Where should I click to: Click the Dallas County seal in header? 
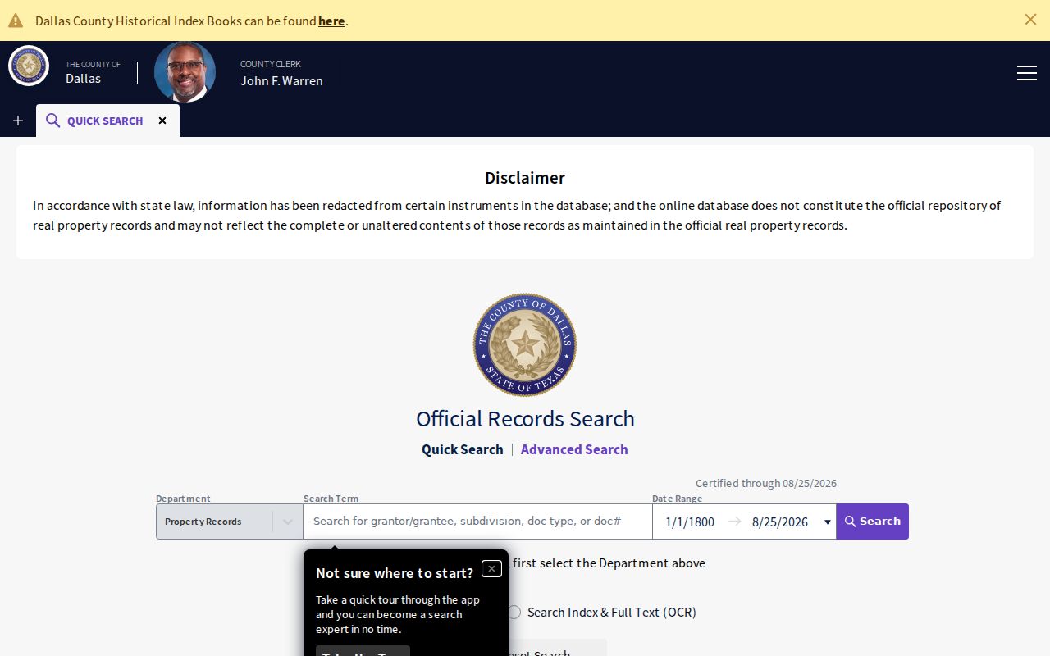pos(29,66)
